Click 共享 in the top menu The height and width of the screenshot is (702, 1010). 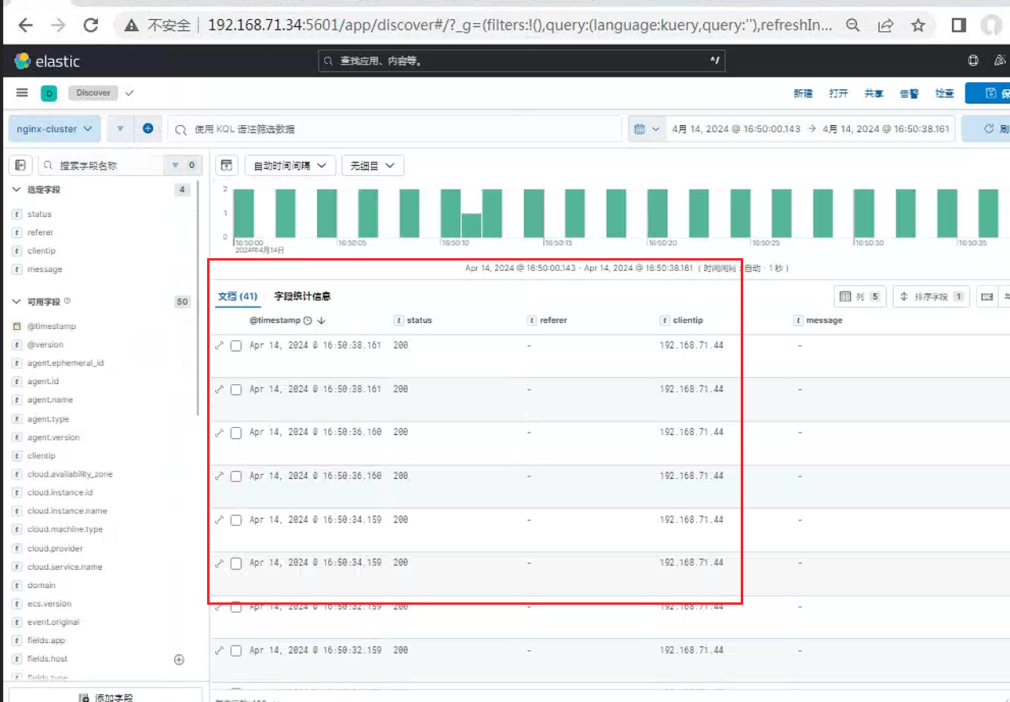click(874, 93)
